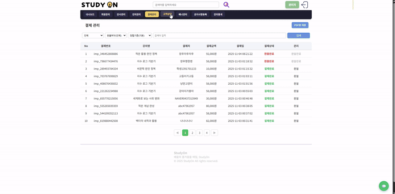
Task: Click payer 학생1391701133
Action: coord(186,69)
